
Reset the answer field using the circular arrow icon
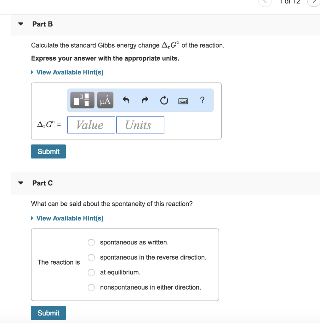tap(164, 100)
